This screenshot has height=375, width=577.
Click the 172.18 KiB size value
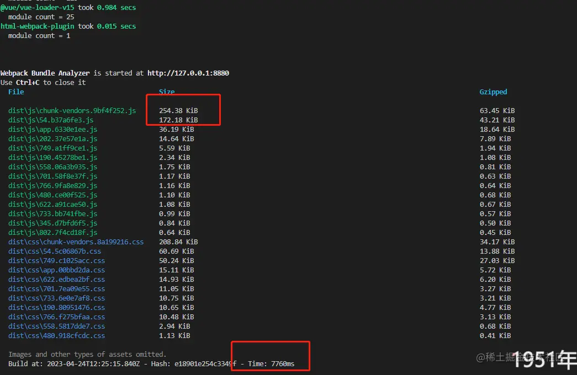coord(178,120)
